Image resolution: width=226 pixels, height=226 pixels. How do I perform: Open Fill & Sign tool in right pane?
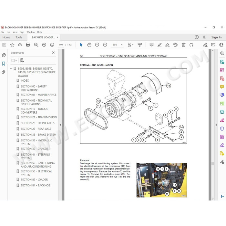coord(222,145)
